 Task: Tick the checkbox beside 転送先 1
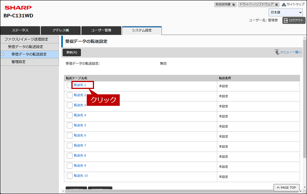pyautogui.click(x=69, y=85)
